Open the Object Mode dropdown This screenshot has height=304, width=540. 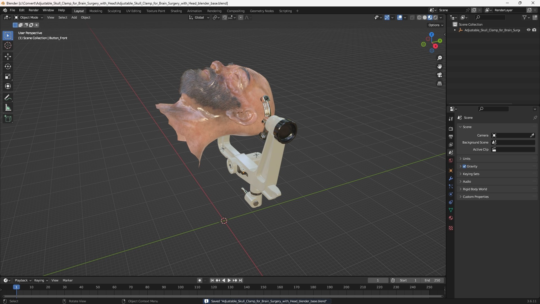click(x=29, y=17)
